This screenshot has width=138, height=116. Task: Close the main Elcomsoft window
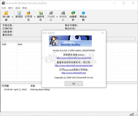pyautogui.click(x=133, y=3)
